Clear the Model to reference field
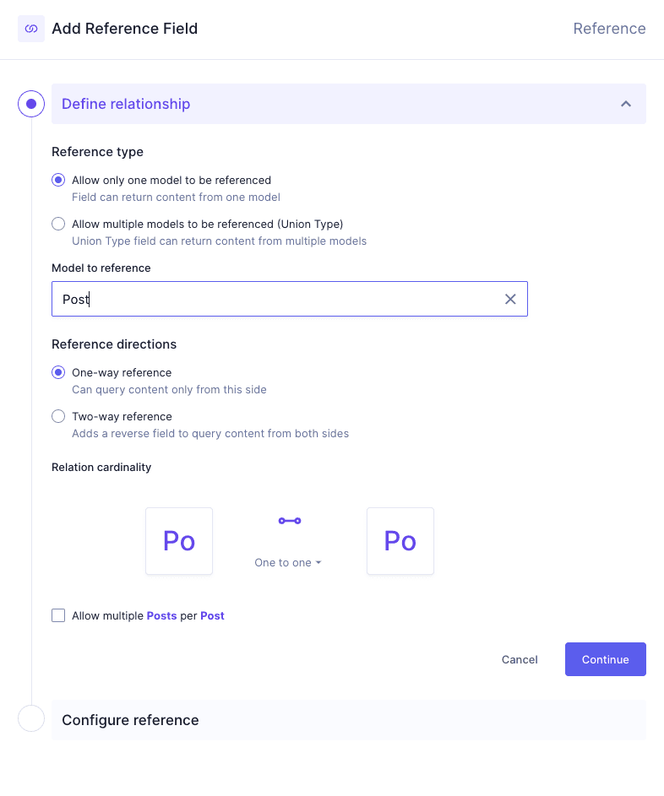The height and width of the screenshot is (796, 664). point(510,299)
